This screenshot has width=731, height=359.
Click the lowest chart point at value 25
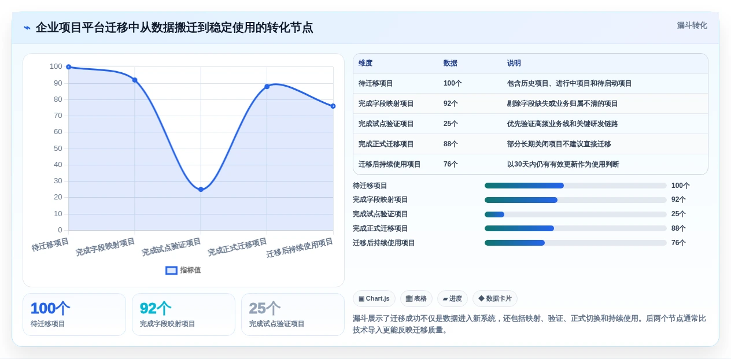201,190
